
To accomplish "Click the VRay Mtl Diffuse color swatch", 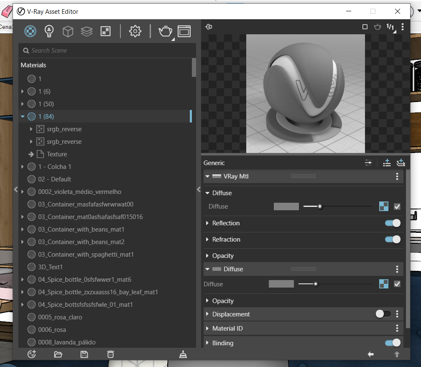I will click(x=286, y=206).
